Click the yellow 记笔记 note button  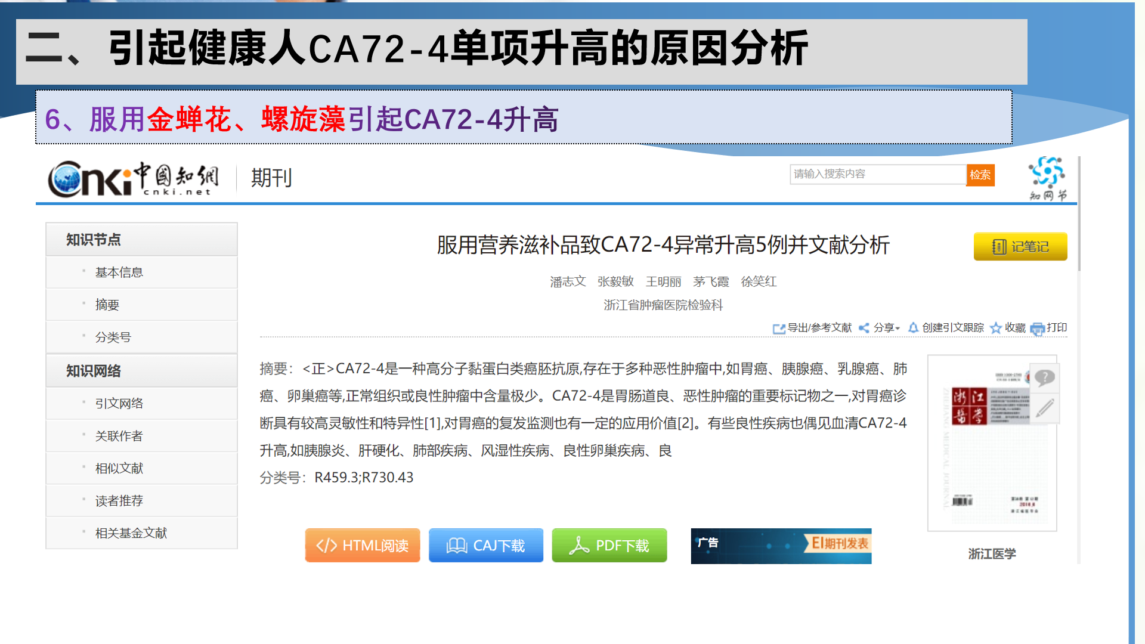(1020, 246)
